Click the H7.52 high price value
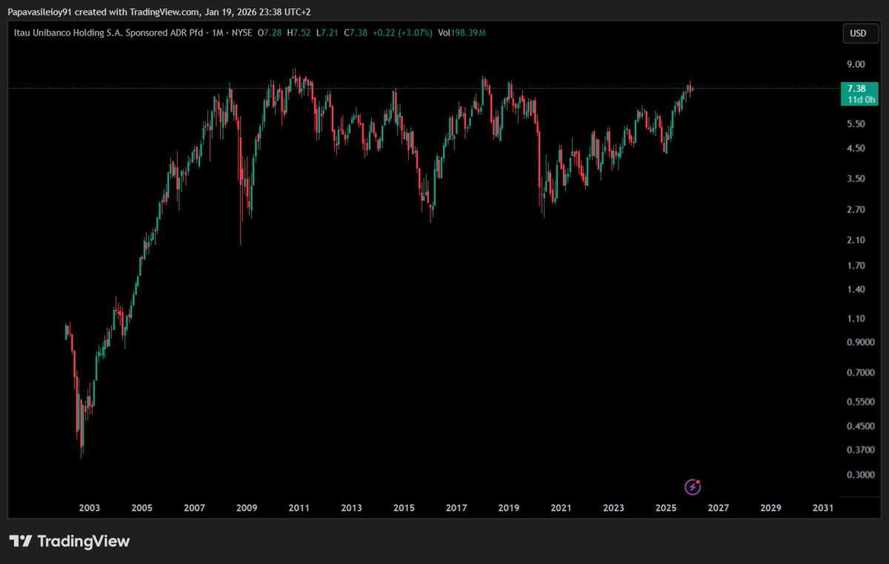Image resolution: width=889 pixels, height=564 pixels. (x=300, y=33)
